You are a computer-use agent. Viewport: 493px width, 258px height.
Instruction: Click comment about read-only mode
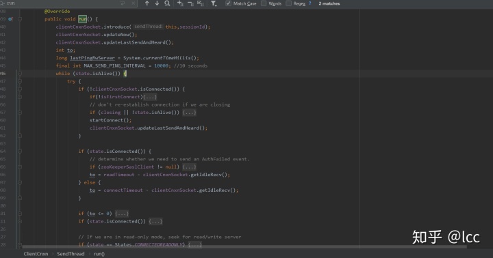tap(160, 237)
